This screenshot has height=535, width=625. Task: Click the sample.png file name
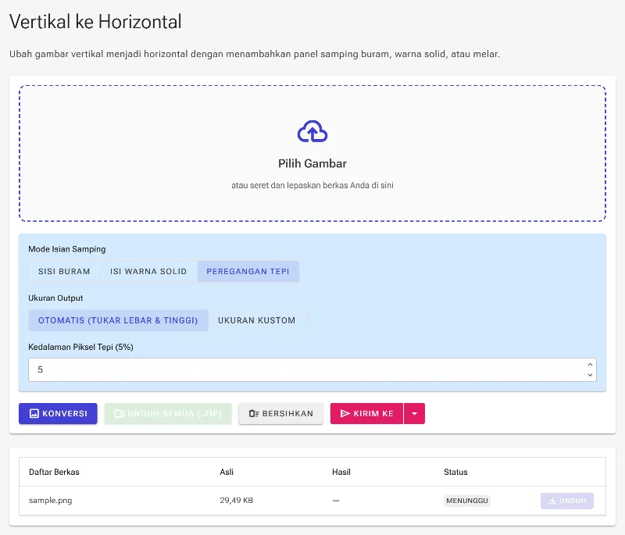(51, 501)
